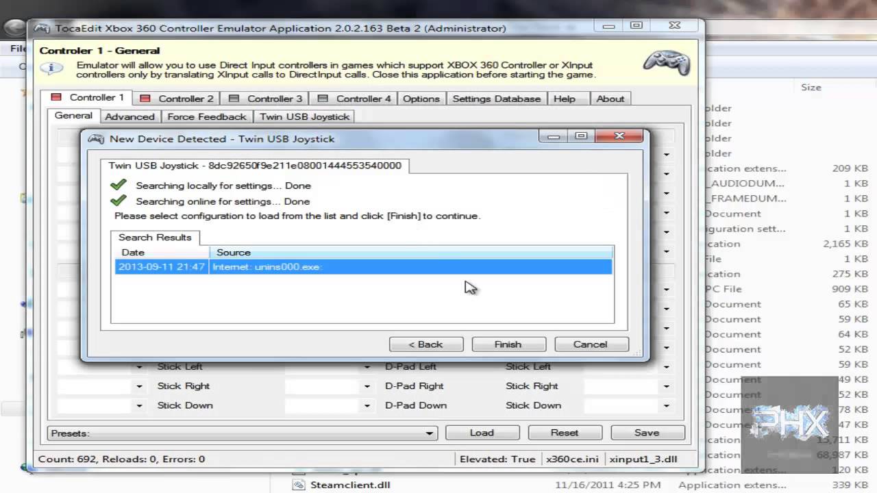This screenshot has width=877, height=493.
Task: Select the Advanced sub-tab
Action: coord(129,116)
